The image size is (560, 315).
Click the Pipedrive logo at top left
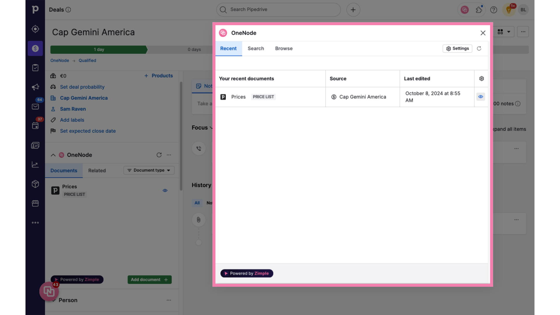[35, 9]
